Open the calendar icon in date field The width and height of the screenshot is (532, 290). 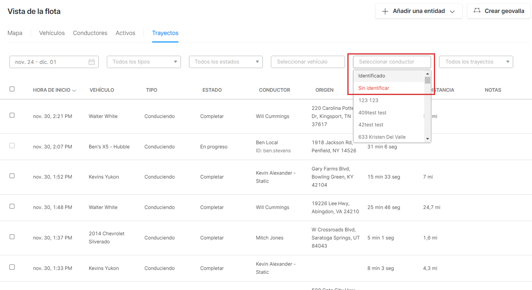(x=91, y=62)
